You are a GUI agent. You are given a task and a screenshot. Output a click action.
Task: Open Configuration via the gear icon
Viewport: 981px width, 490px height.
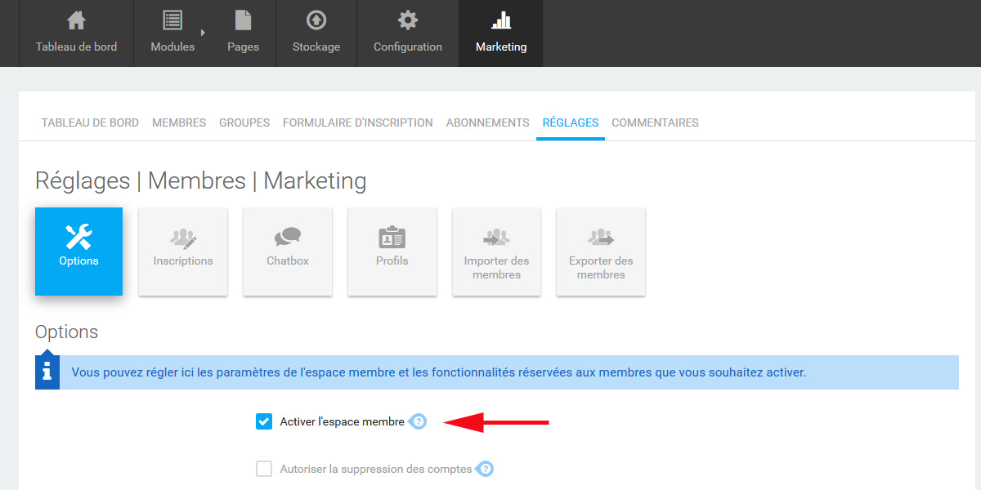407,20
